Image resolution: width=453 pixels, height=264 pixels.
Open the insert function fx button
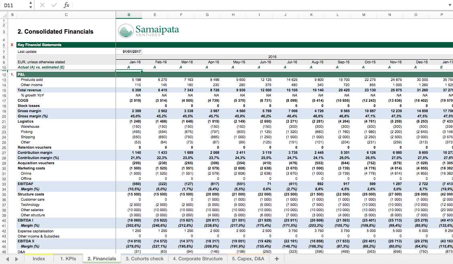[x=67, y=5]
